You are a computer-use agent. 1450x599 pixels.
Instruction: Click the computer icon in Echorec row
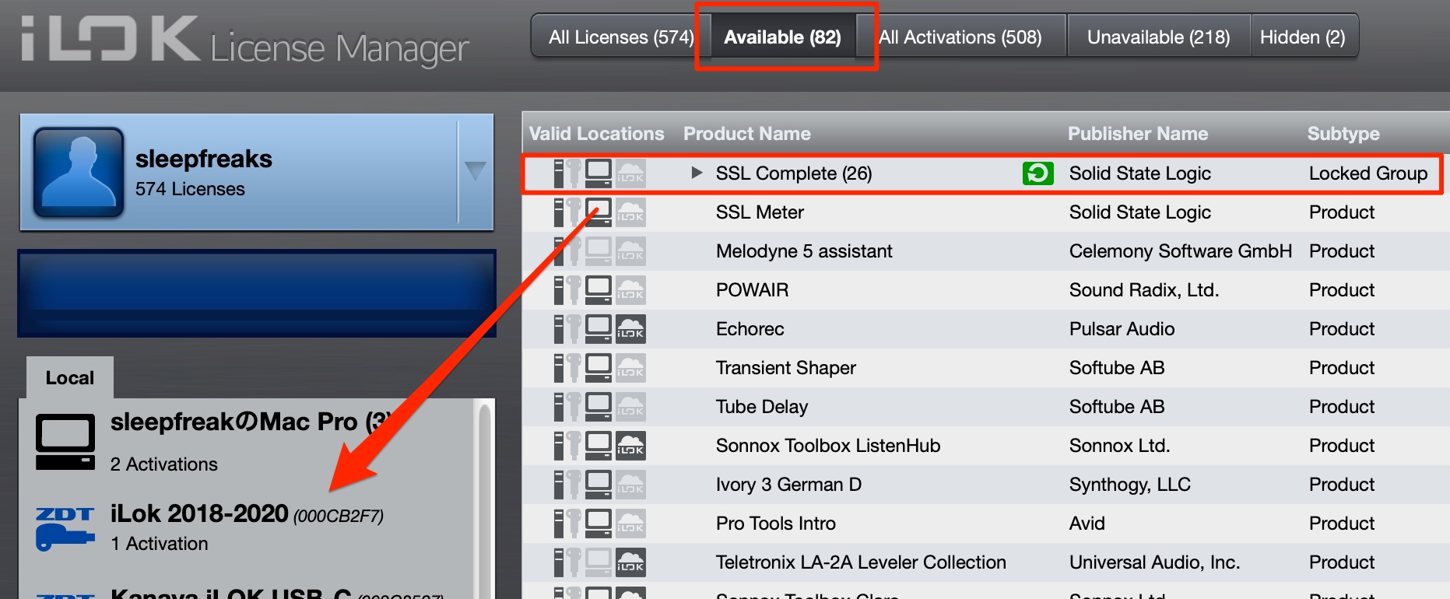click(598, 329)
